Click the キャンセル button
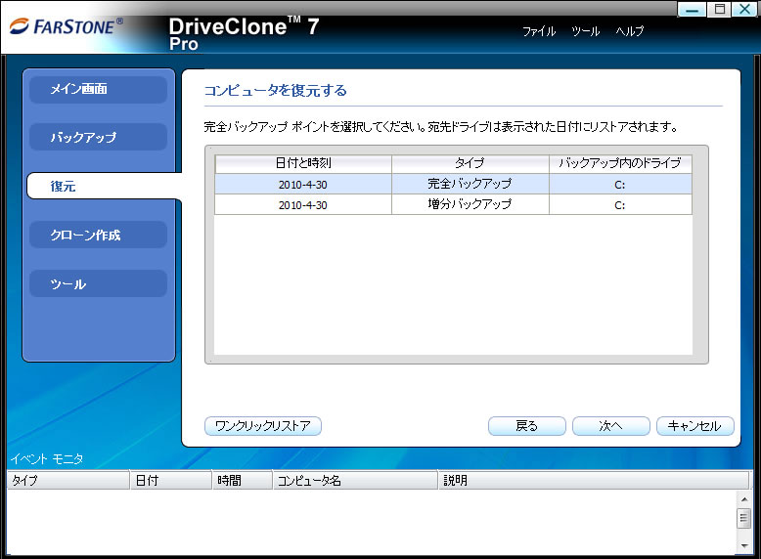Viewport: 761px width, 559px height. coord(695,426)
